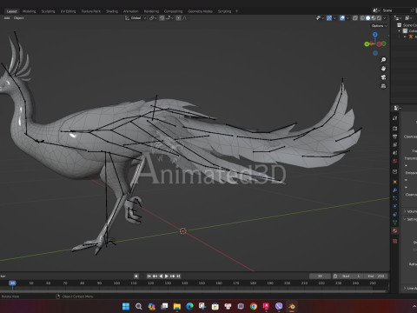Open the Object menu in viewport header
The width and height of the screenshot is (417, 313).
pos(19,18)
